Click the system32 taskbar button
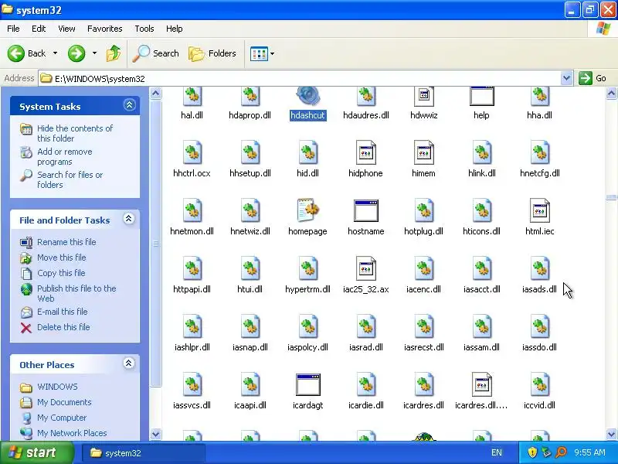Viewport: 618px width, 464px height. (x=144, y=453)
